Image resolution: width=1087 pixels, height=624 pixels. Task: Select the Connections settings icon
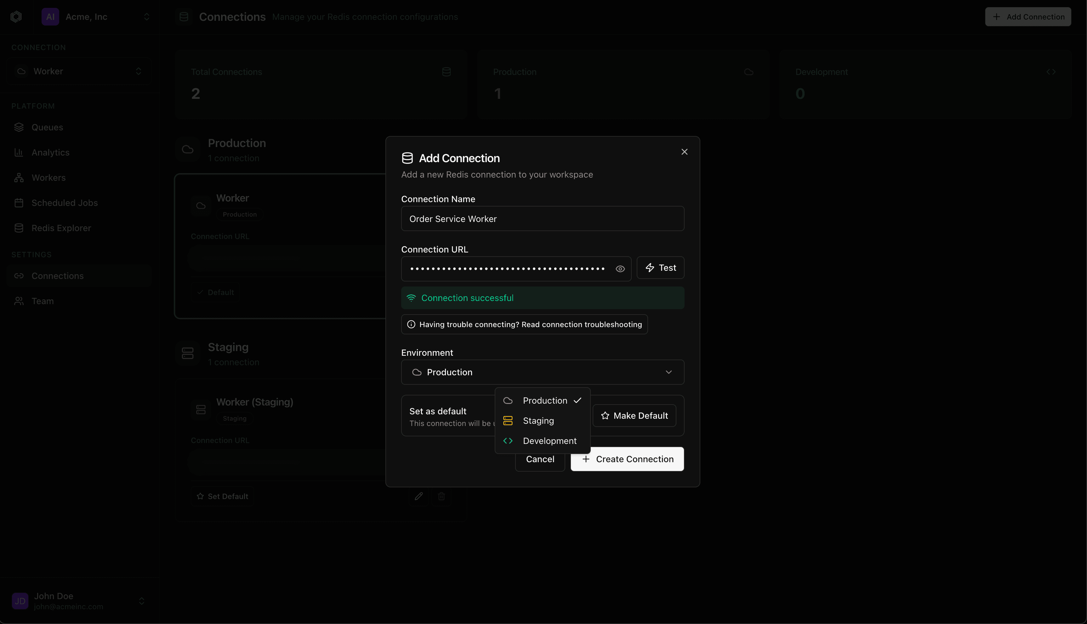tap(19, 276)
